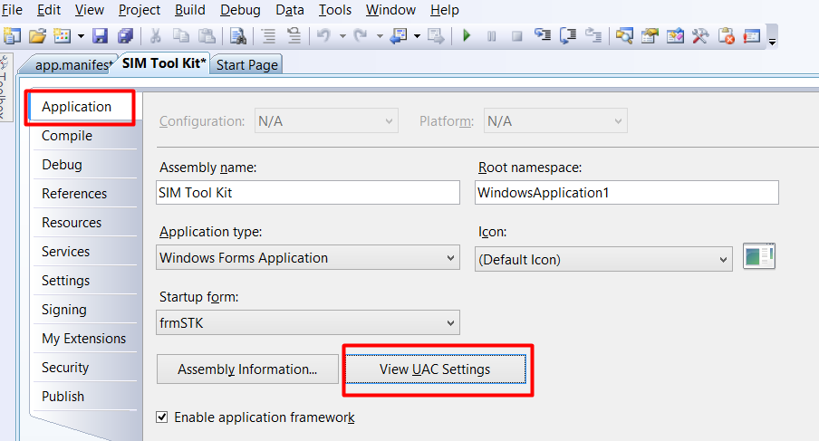The width and height of the screenshot is (819, 441).
Task: Click the Open File folder icon
Action: point(37,36)
